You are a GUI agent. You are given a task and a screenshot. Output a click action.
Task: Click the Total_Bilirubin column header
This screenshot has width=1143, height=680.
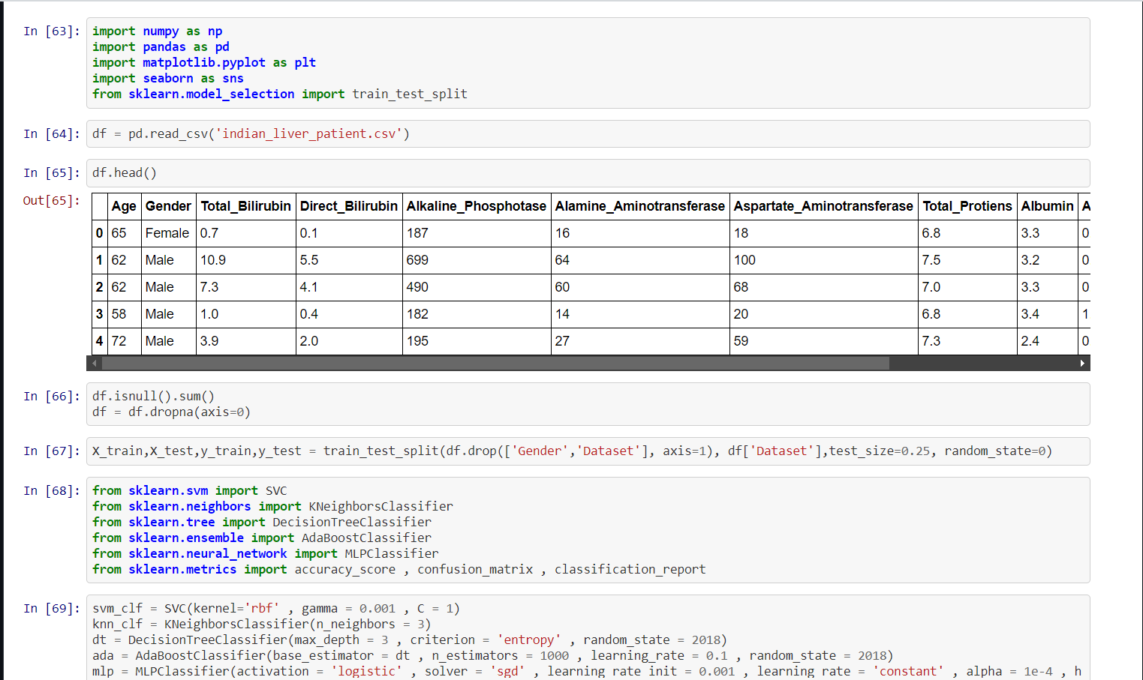245,206
